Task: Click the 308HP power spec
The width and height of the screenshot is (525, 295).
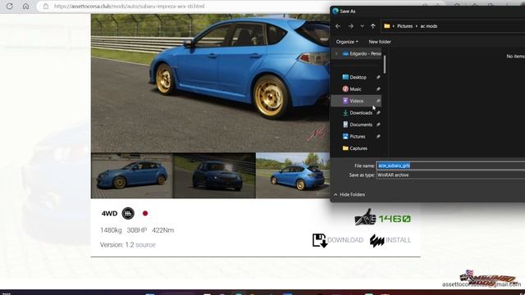Action: coord(137,230)
